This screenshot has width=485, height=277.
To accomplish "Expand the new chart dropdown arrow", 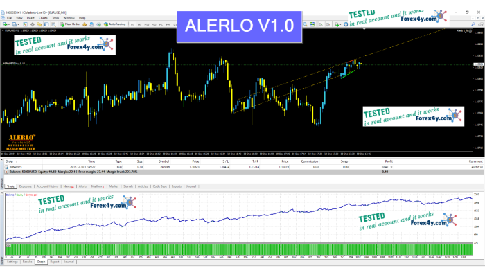I will pos(9,24).
